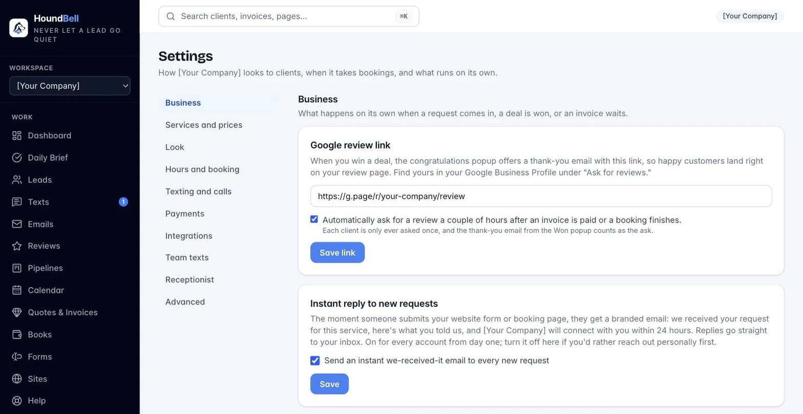The image size is (803, 414).
Task: Disable instant we-received-it email checkbox
Action: [315, 361]
